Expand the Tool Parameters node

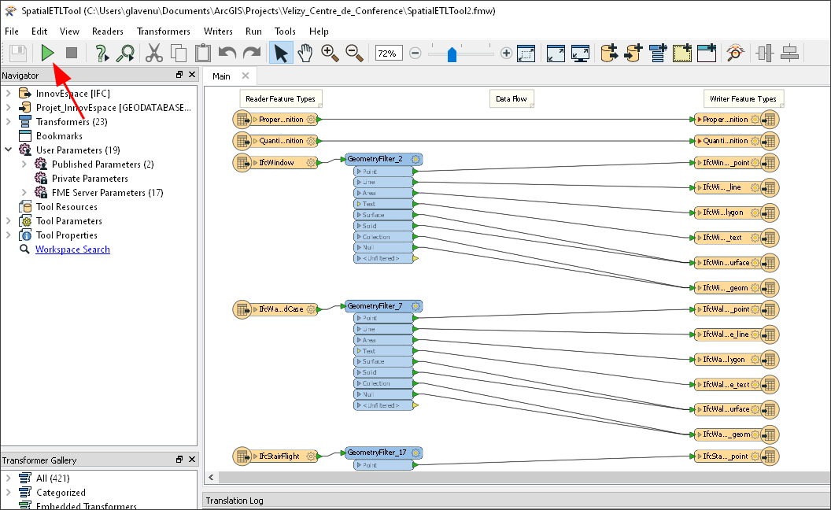[x=9, y=221]
